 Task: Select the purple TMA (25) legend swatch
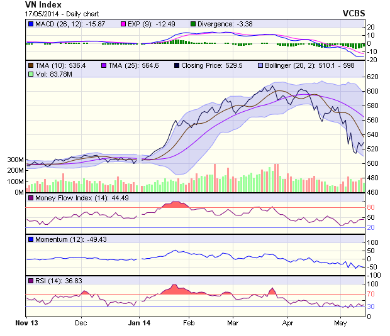pos(106,65)
